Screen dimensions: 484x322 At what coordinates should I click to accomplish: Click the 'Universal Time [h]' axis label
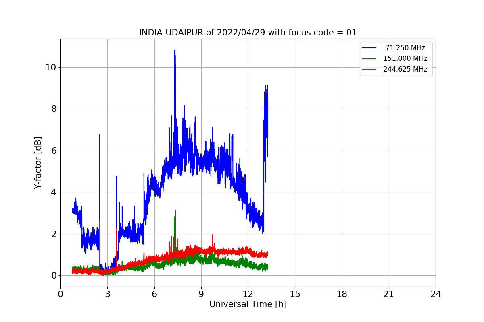[248, 305]
